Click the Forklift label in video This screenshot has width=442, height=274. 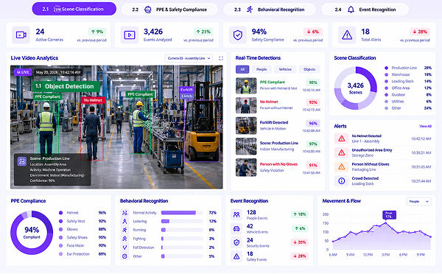(186, 90)
